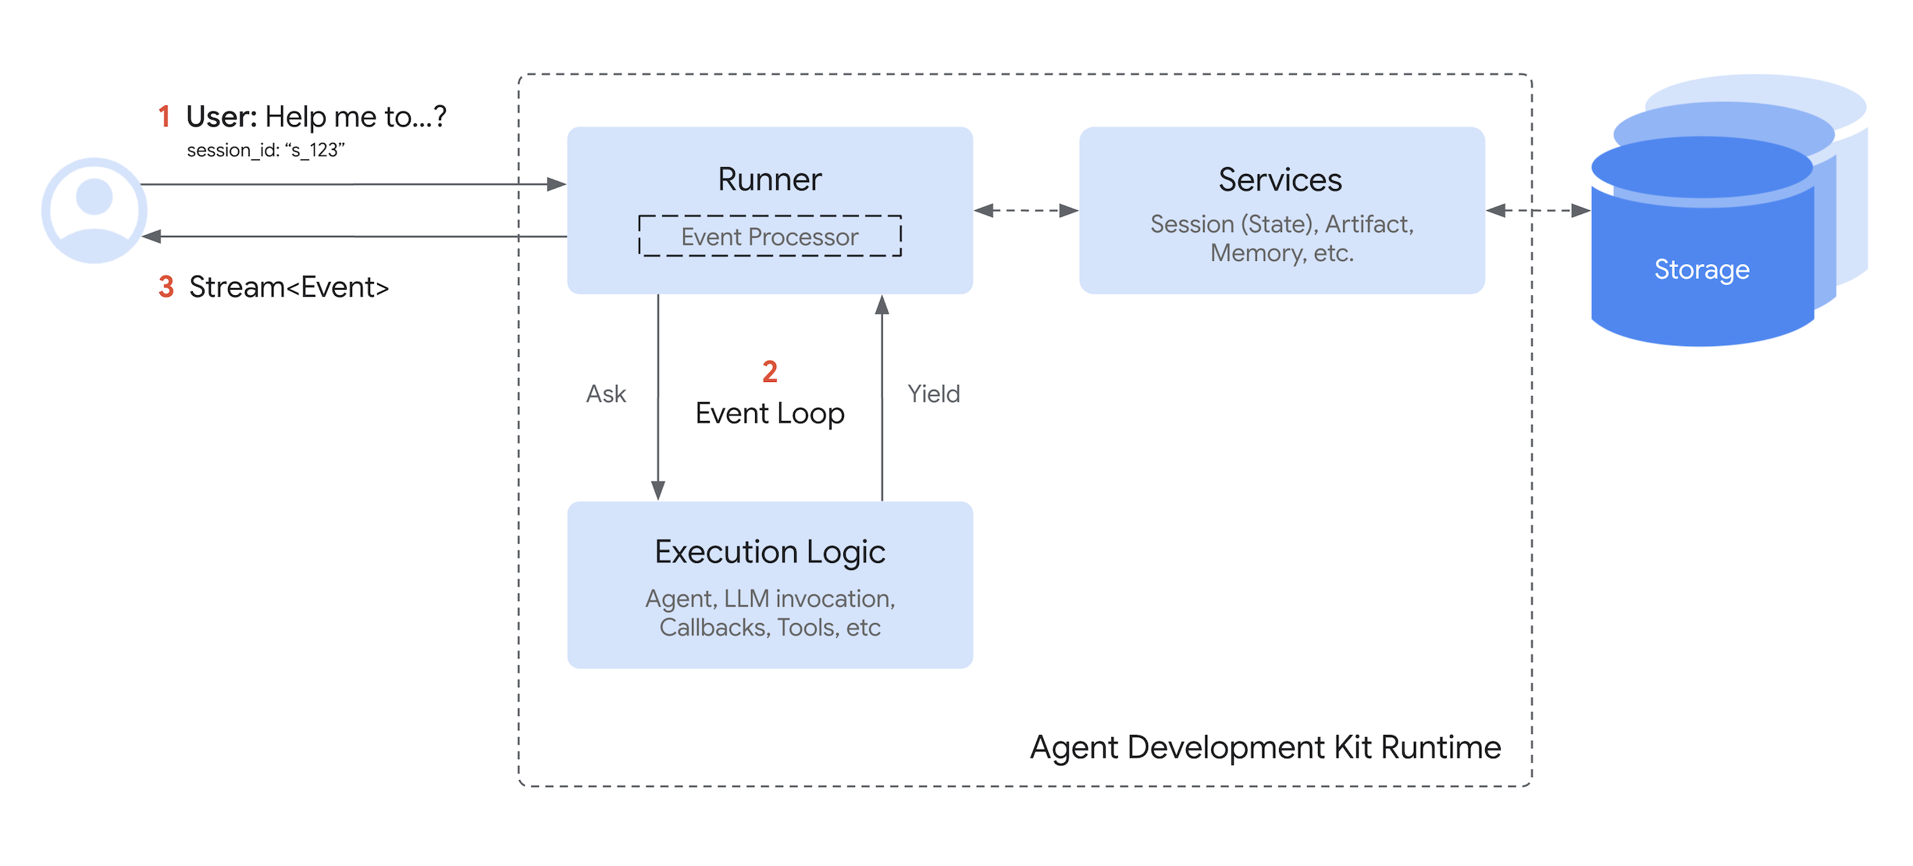
Task: Expand the Services description text
Action: point(1281,238)
